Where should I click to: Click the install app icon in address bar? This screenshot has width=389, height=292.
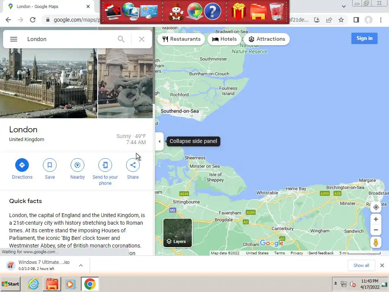pyautogui.click(x=317, y=20)
